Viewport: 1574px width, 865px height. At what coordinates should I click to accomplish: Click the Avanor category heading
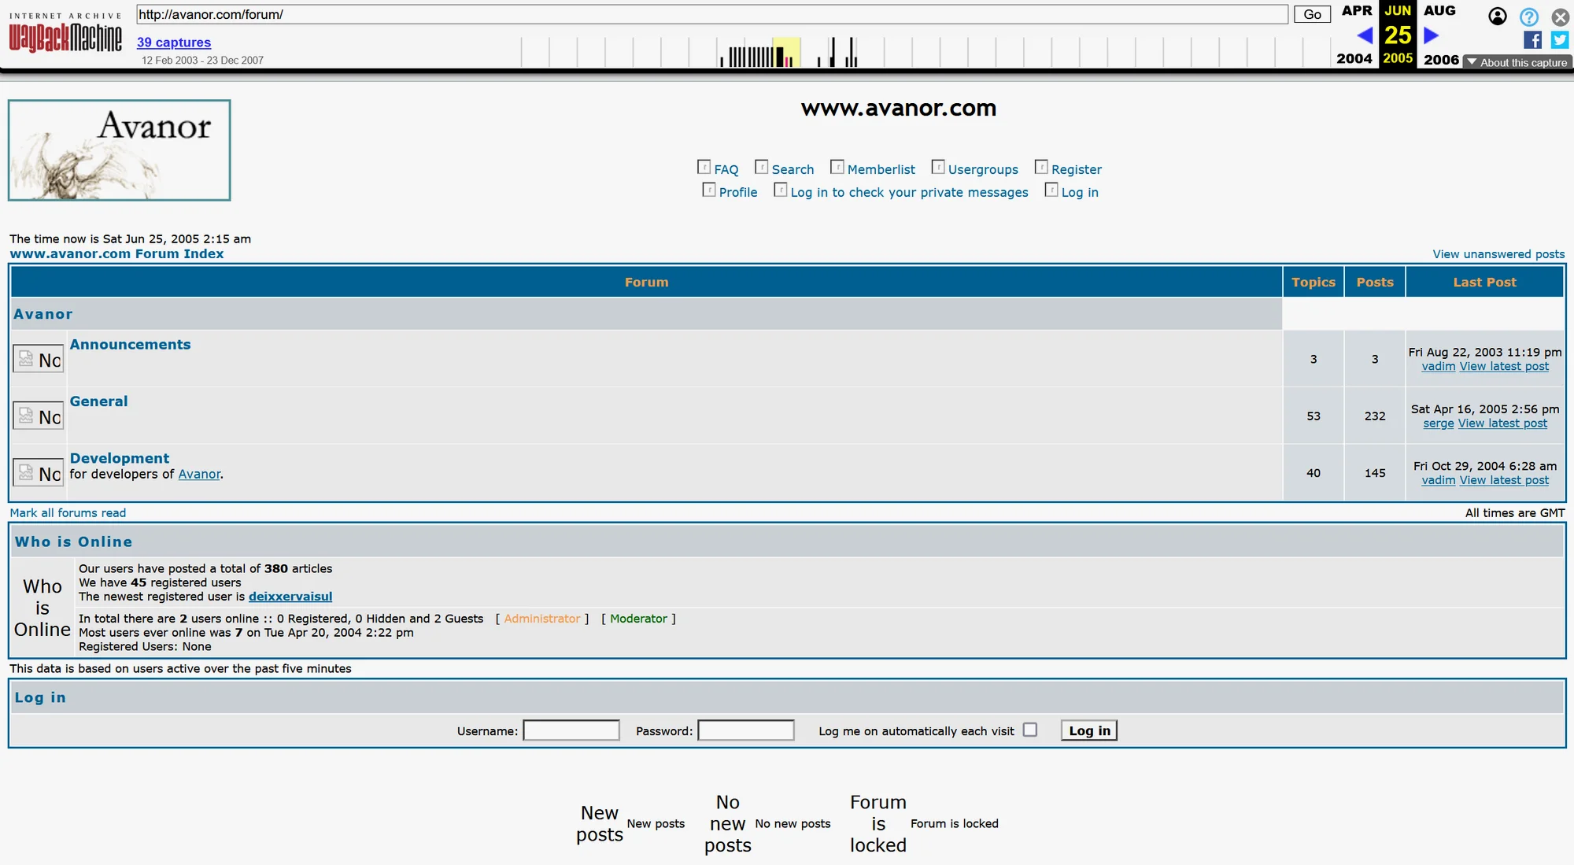[x=42, y=314]
